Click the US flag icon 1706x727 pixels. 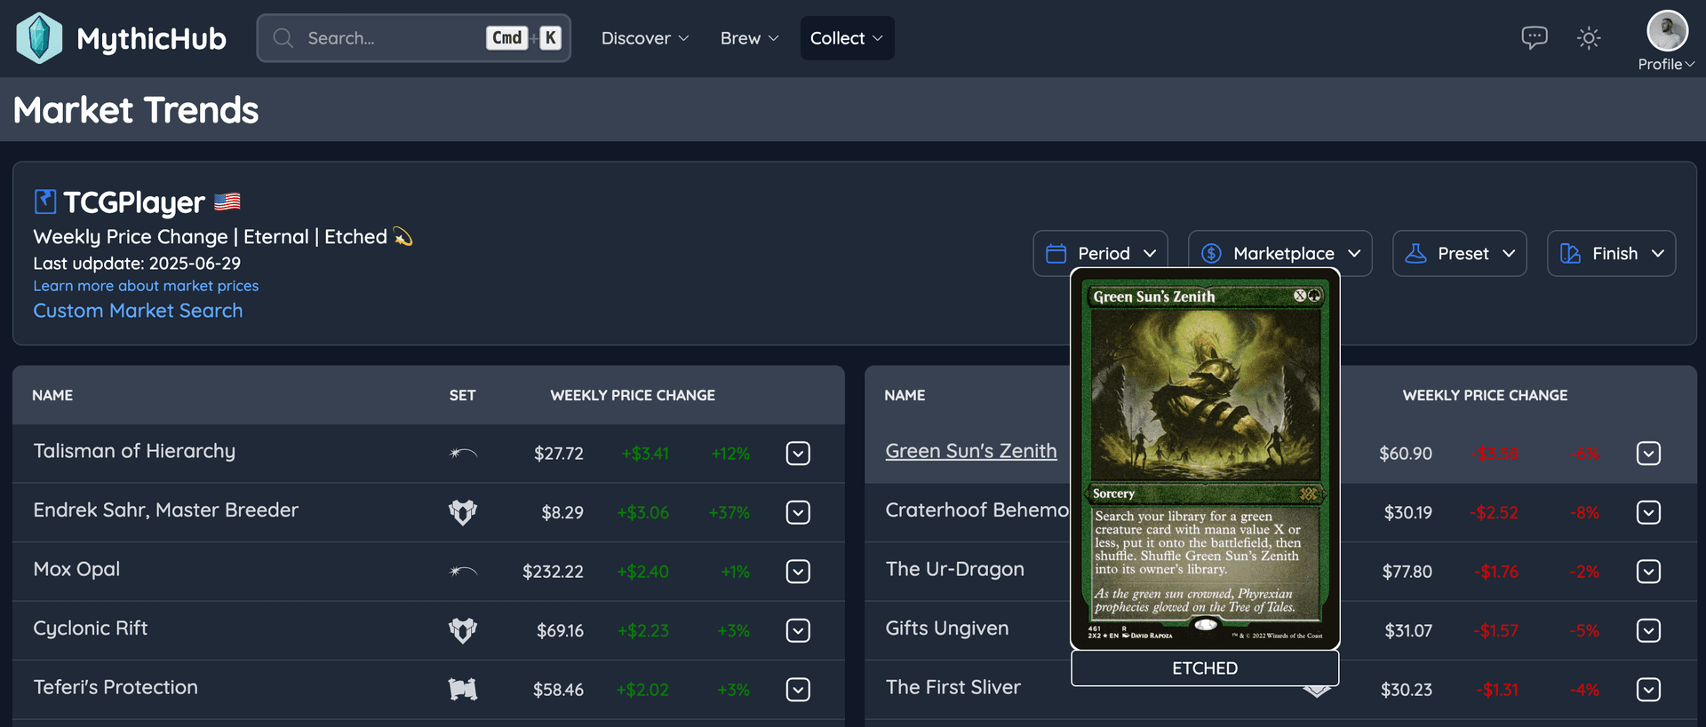tap(227, 202)
